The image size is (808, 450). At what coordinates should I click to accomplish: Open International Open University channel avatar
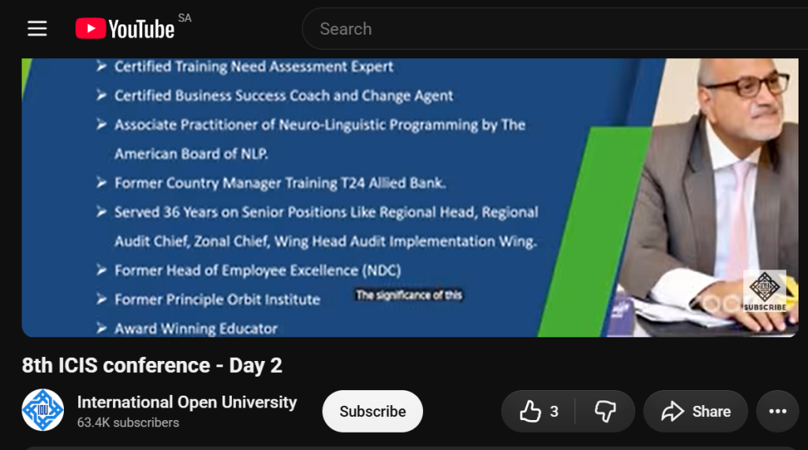point(43,411)
